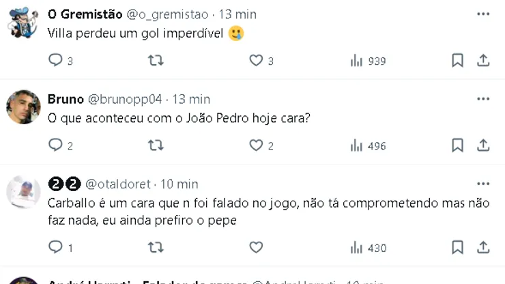This screenshot has width=505, height=284.
Task: Open more options on O Gremistão's tweet
Action: pos(483,14)
